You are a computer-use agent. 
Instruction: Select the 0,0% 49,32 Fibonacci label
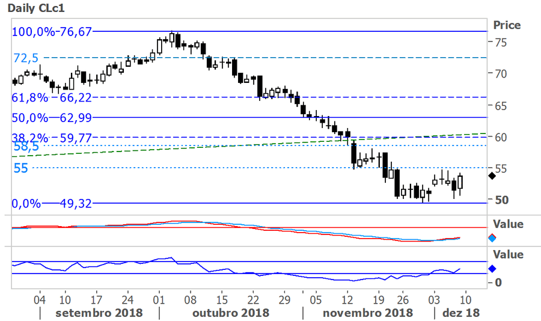click(x=52, y=204)
